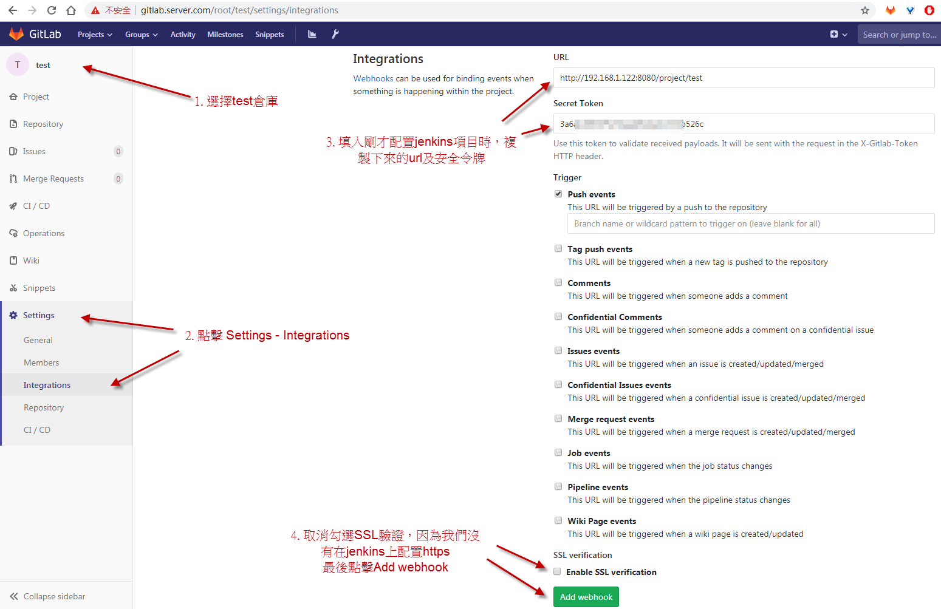
Task: Open the GitLab browser extension icon
Action: coord(891,10)
